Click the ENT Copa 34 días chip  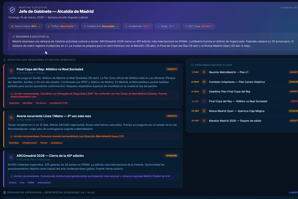pyautogui.click(x=199, y=26)
